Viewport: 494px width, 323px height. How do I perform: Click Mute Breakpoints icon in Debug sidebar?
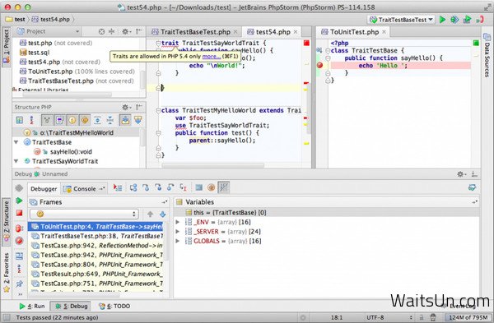coord(19,241)
